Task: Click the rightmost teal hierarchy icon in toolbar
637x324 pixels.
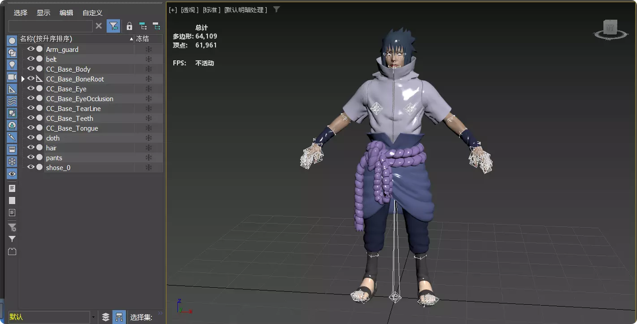Action: (x=156, y=26)
